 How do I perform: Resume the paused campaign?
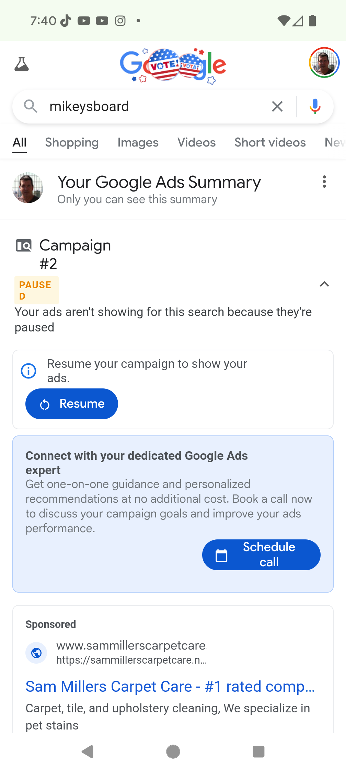click(72, 404)
